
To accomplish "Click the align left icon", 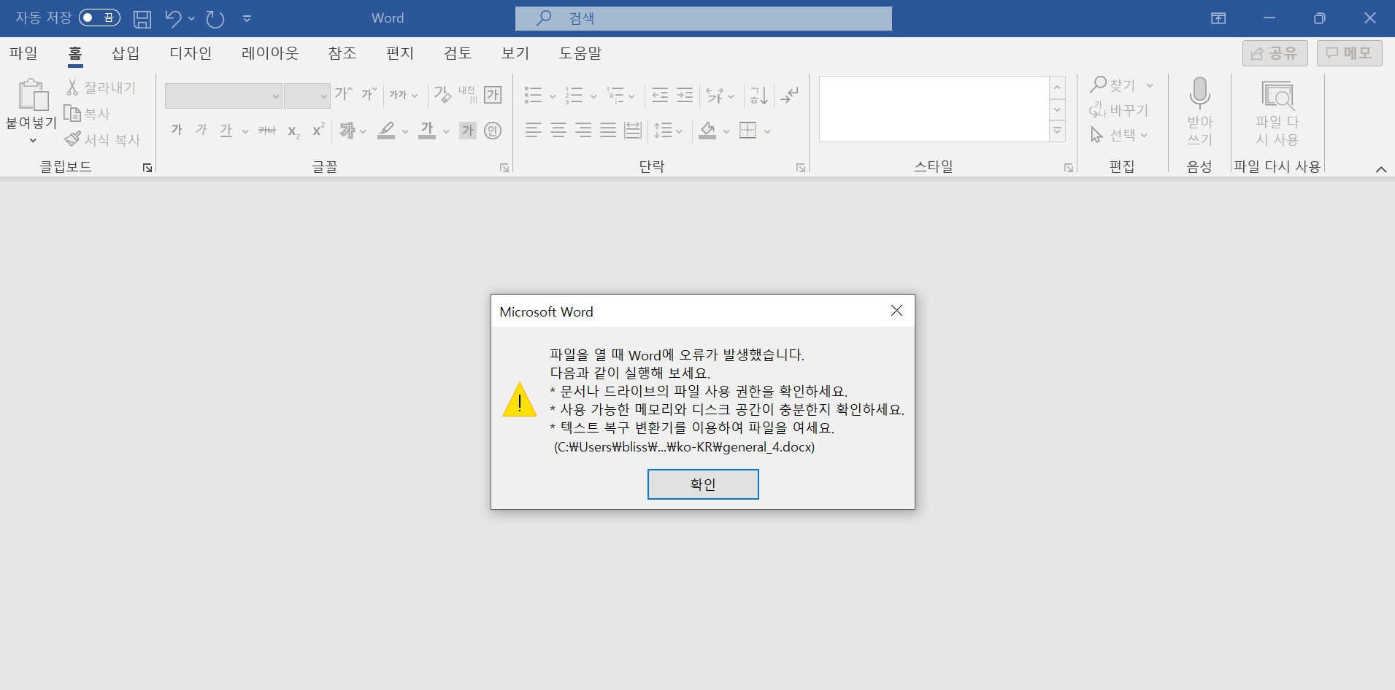I will (x=534, y=131).
